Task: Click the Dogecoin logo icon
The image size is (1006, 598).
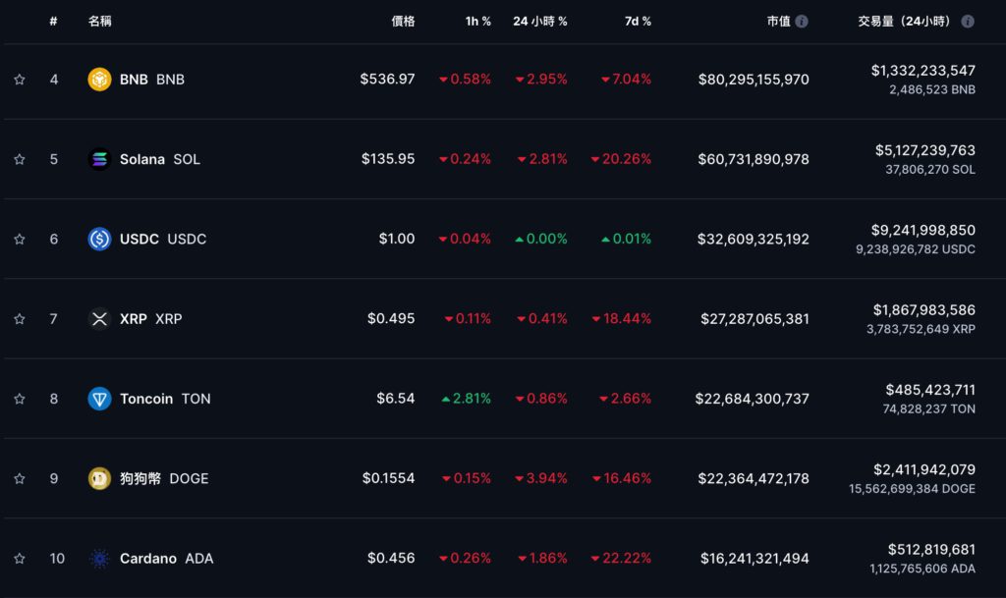Action: tap(100, 478)
